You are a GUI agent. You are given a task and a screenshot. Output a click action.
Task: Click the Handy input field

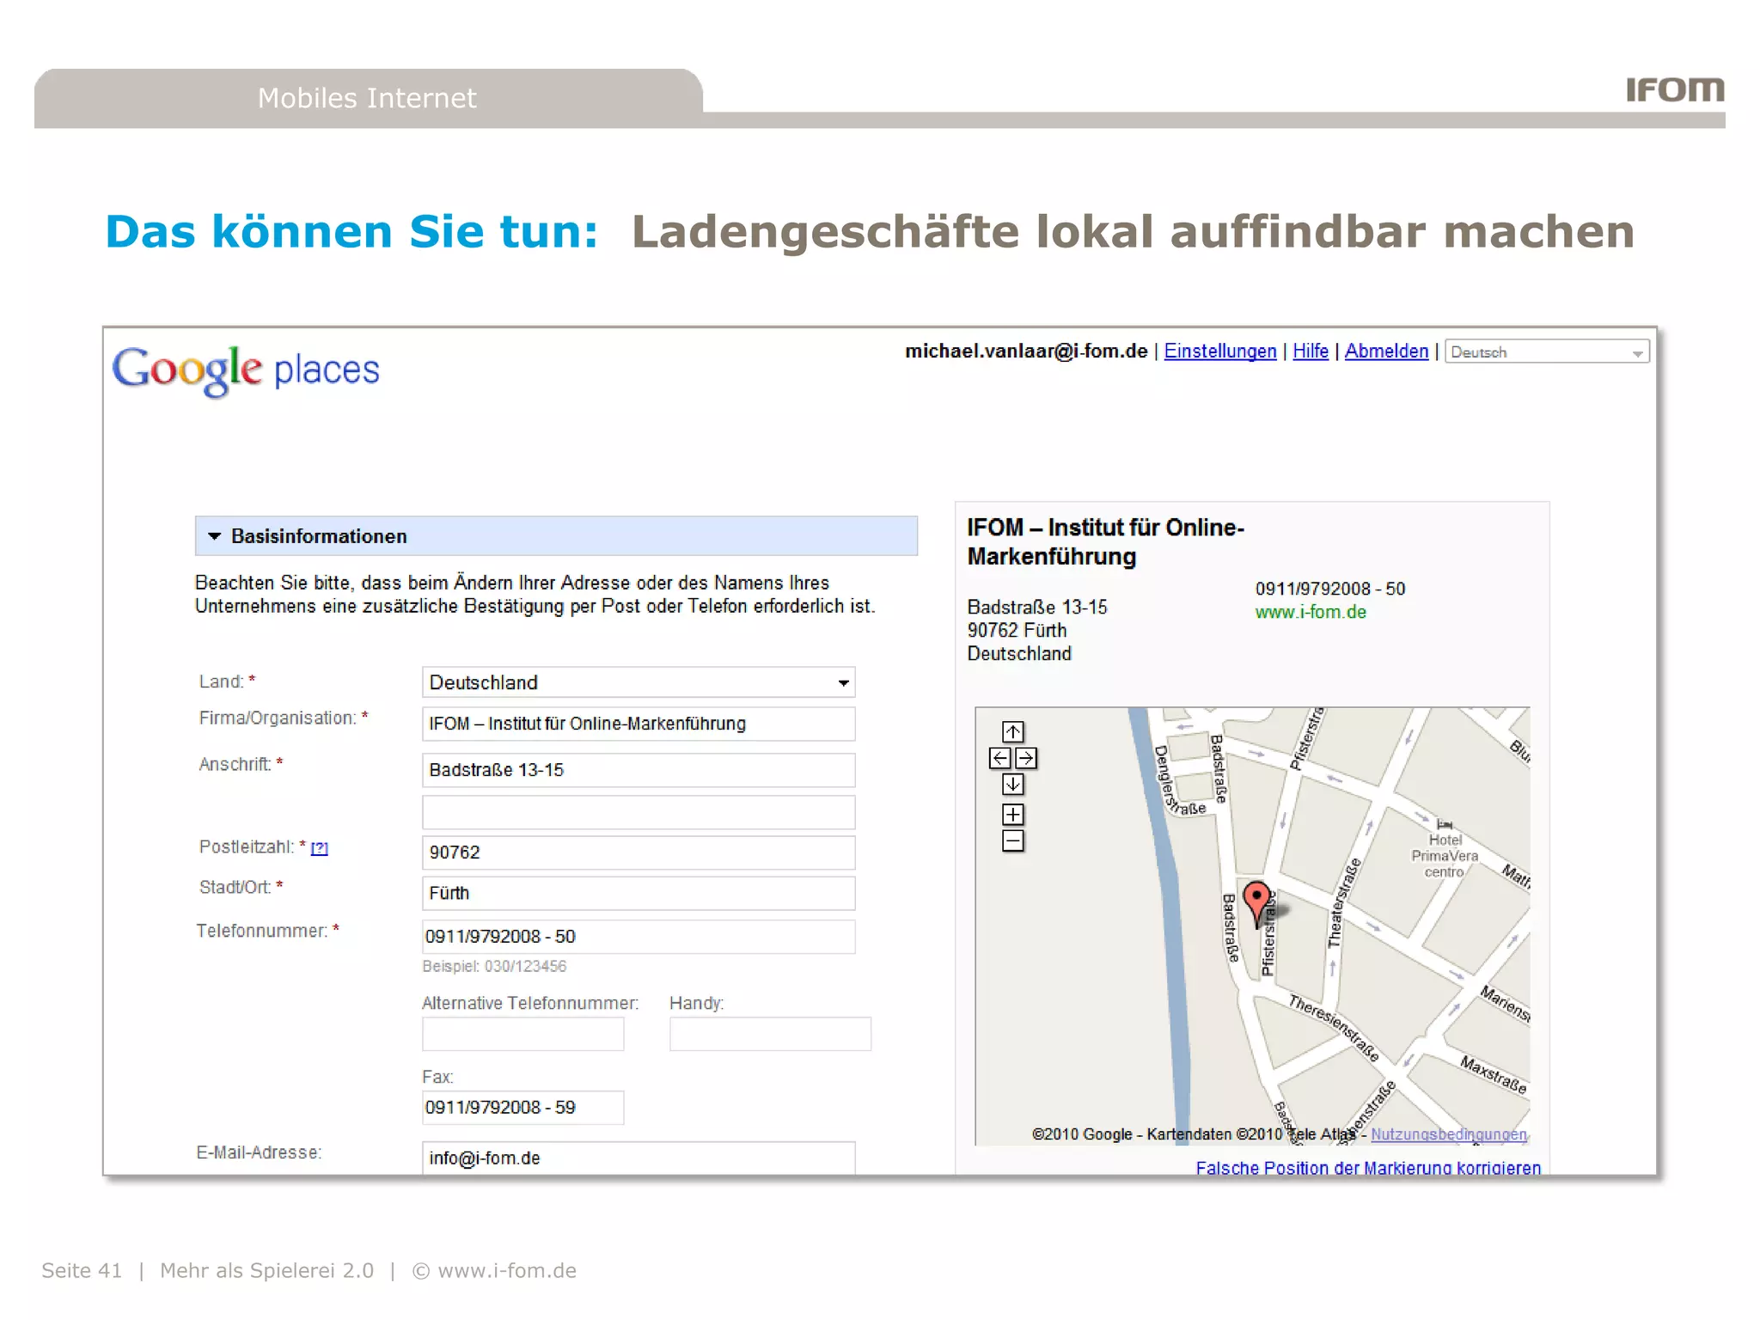tap(770, 1034)
